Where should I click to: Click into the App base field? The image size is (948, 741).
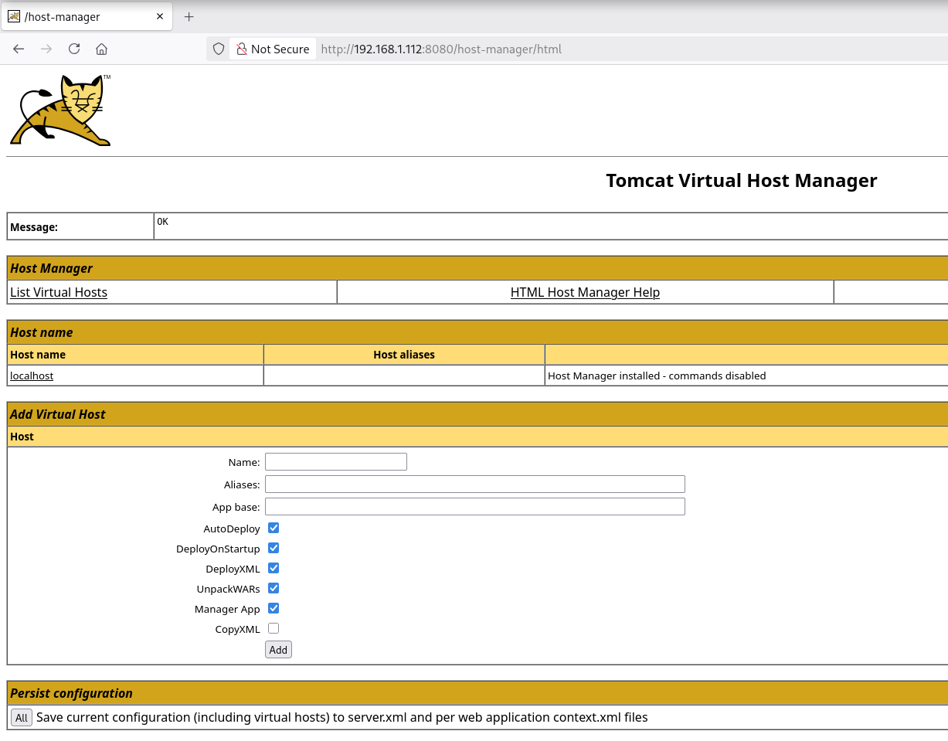click(474, 506)
